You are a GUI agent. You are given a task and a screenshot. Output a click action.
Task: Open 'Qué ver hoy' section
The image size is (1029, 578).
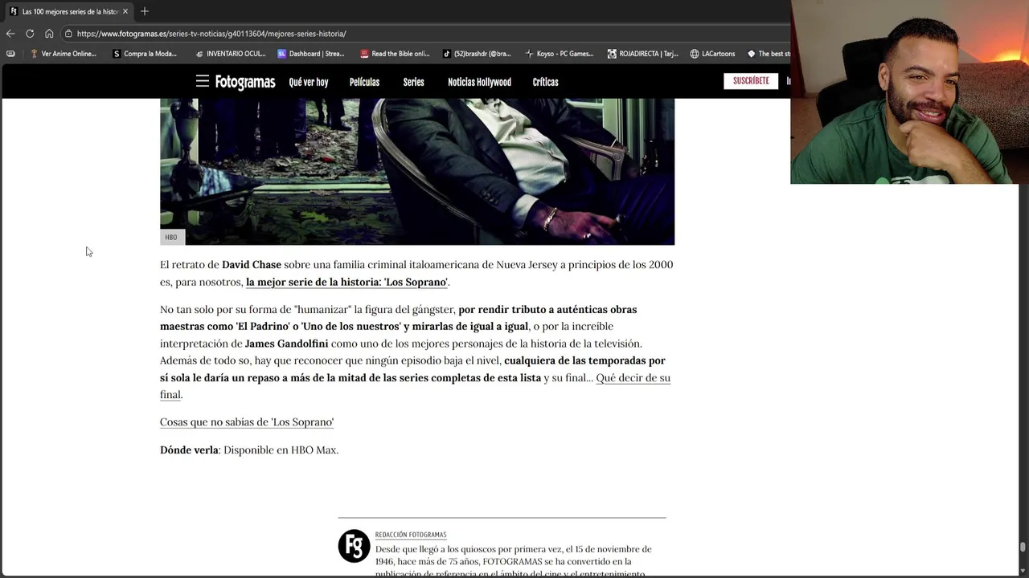[x=309, y=82]
